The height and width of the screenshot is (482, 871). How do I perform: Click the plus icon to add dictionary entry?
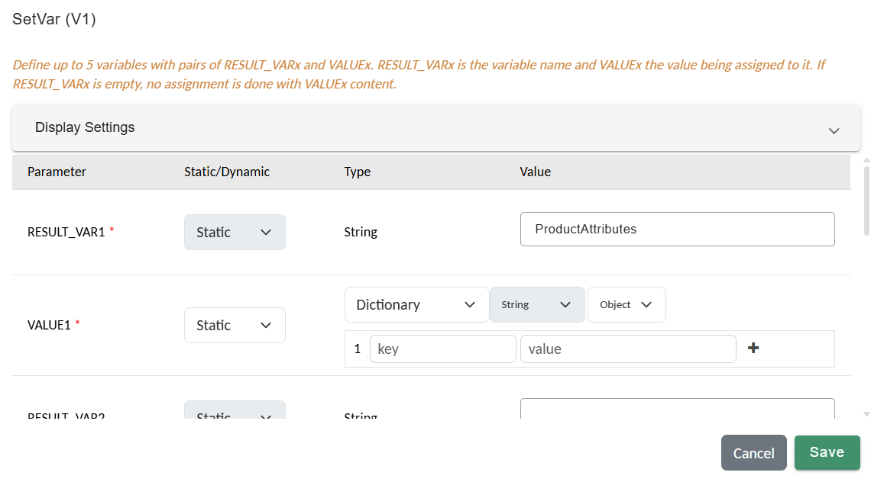click(753, 349)
